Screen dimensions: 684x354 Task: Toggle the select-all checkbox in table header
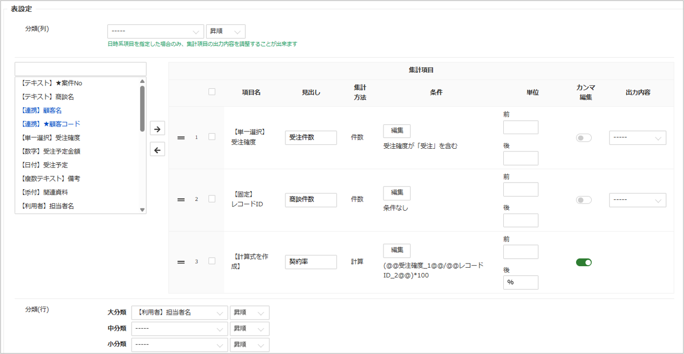pos(212,92)
